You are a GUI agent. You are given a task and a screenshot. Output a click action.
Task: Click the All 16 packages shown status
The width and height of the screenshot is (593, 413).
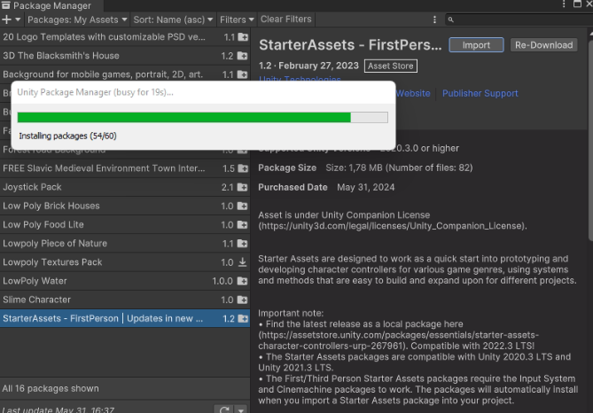point(51,388)
